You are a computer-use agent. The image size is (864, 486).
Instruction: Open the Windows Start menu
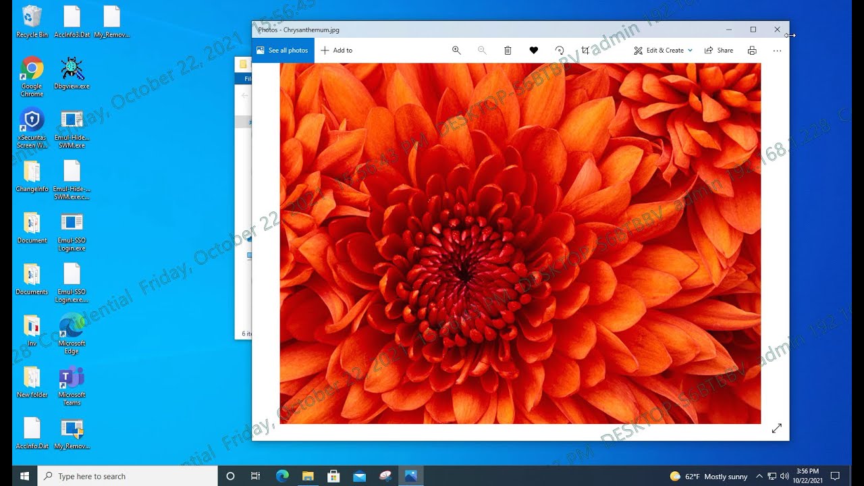coord(25,476)
